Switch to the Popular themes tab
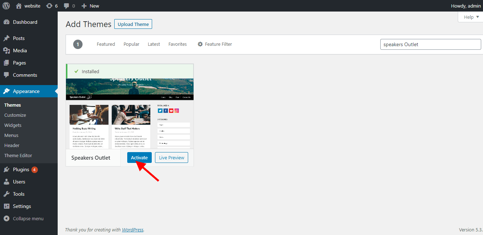Viewport: 483px width, 235px height. click(131, 44)
